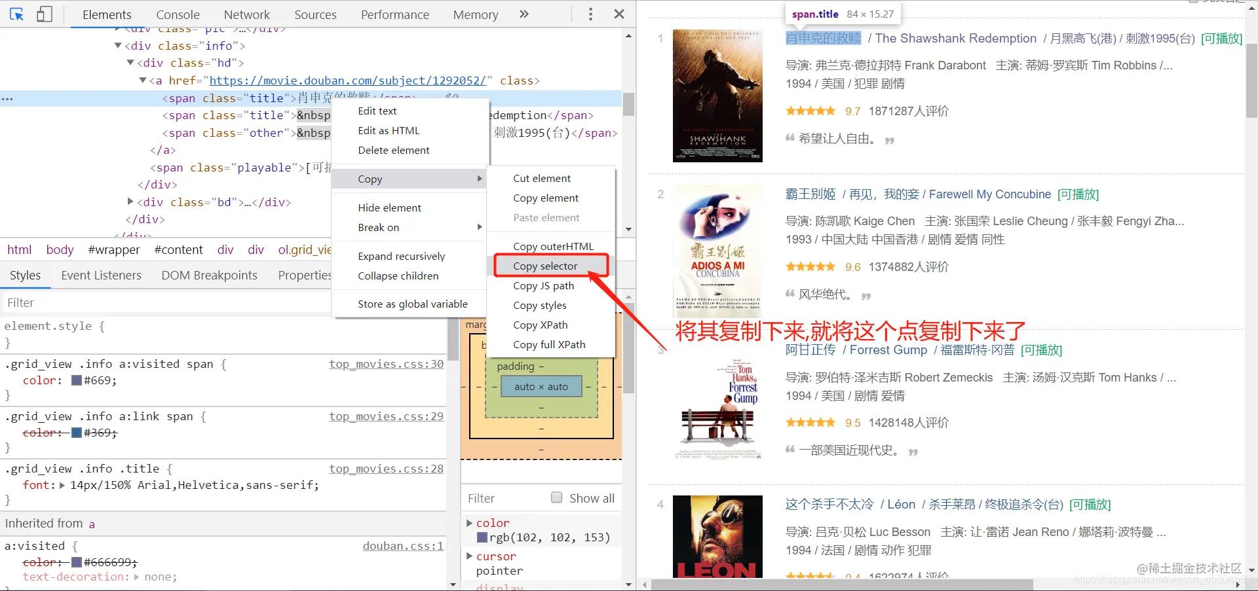
Task: Collapse the div class info node
Action: pos(118,45)
